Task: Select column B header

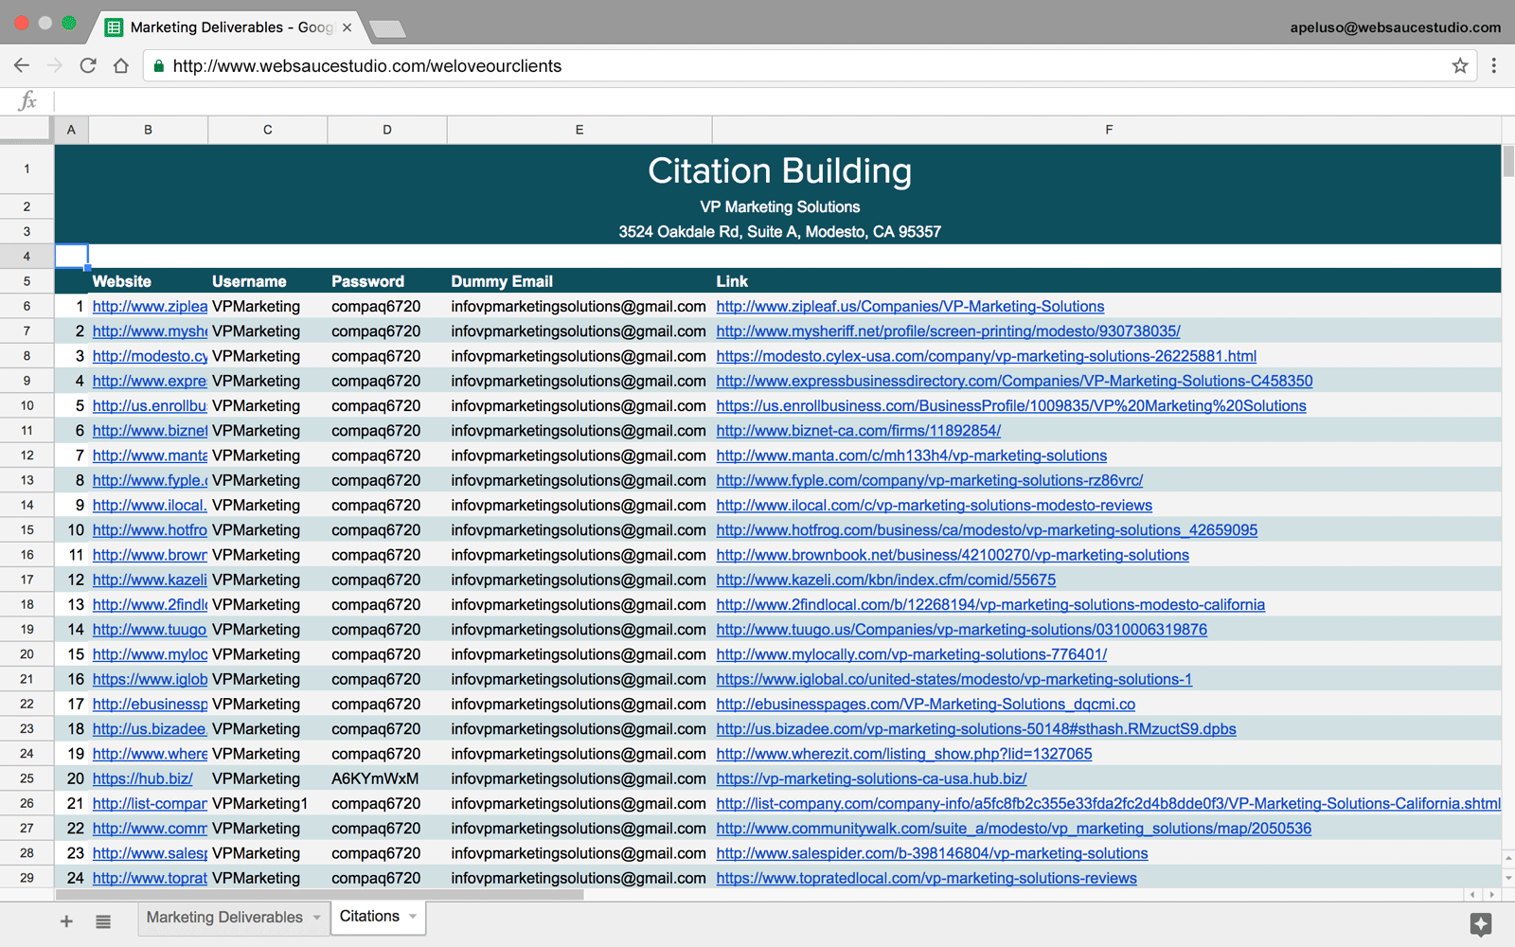Action: pyautogui.click(x=148, y=130)
